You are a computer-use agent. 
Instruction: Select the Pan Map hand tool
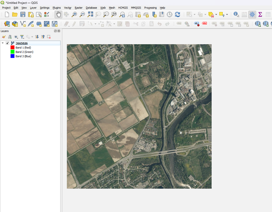click(x=58, y=15)
